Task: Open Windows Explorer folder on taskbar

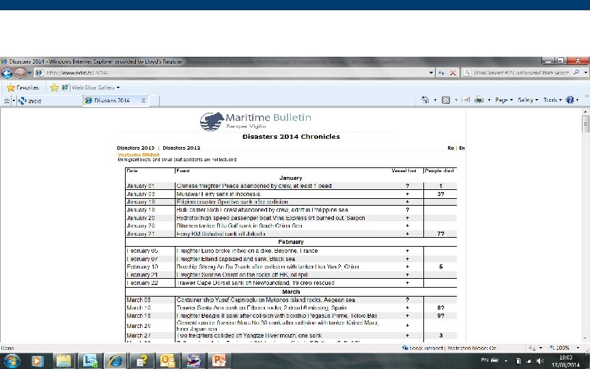Action: pyautogui.click(x=64, y=361)
